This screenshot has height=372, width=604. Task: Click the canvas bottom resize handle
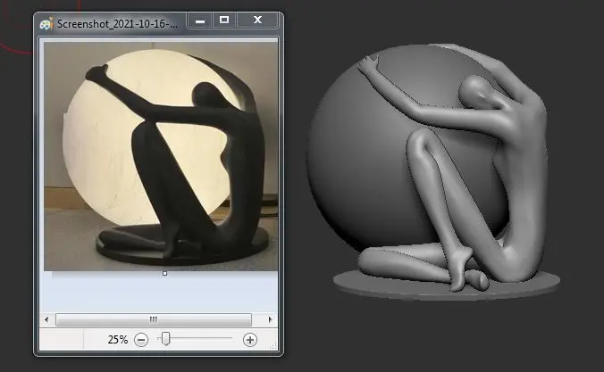(165, 274)
